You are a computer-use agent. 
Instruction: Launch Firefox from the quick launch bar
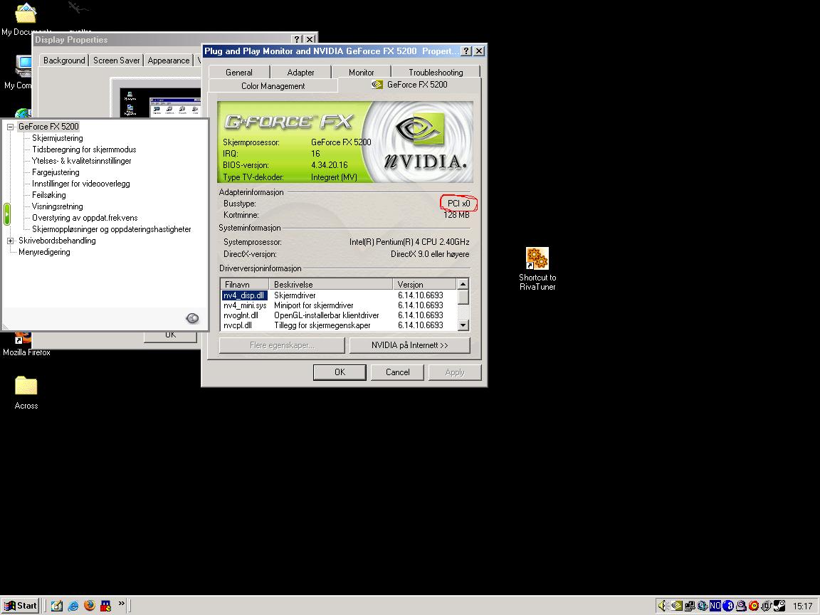(90, 606)
